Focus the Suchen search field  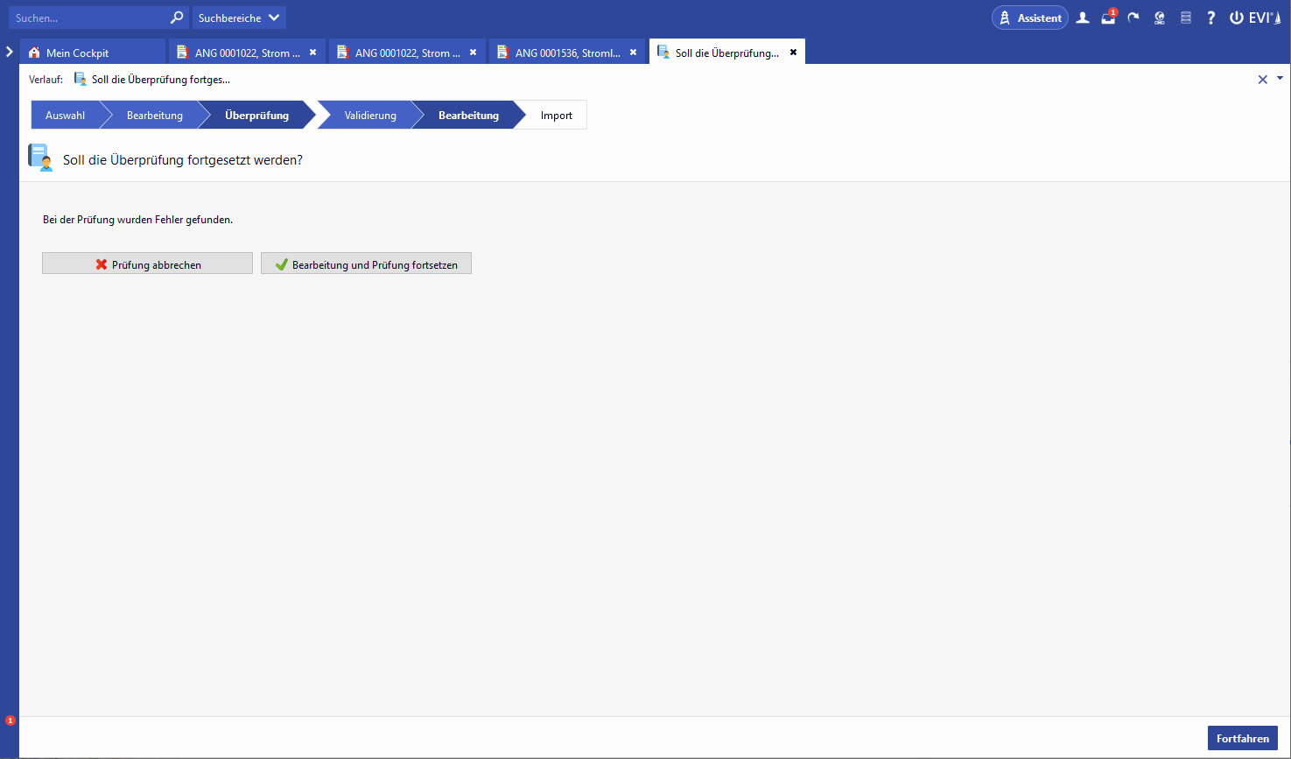click(x=88, y=18)
